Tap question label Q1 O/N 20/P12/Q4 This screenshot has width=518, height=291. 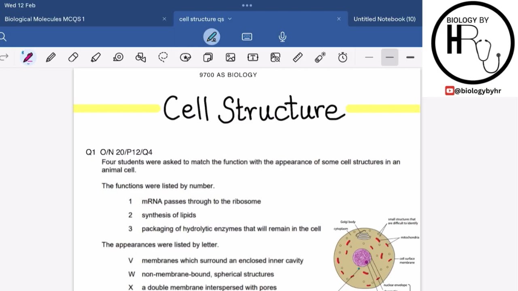click(x=119, y=152)
